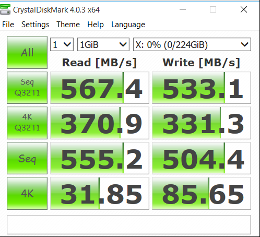
Task: Click the 4K Q32T1 read result 370.9
Action: (x=100, y=123)
